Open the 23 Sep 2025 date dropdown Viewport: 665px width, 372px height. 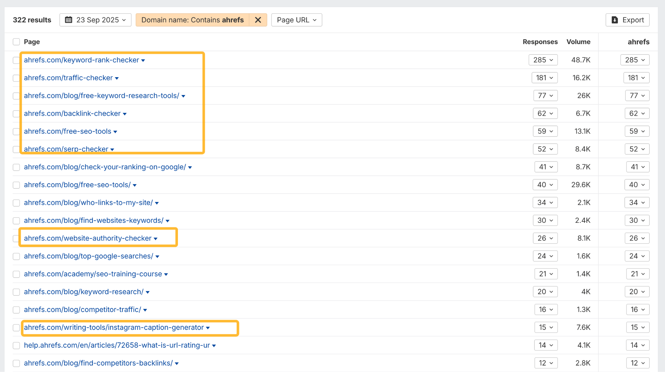coord(95,20)
